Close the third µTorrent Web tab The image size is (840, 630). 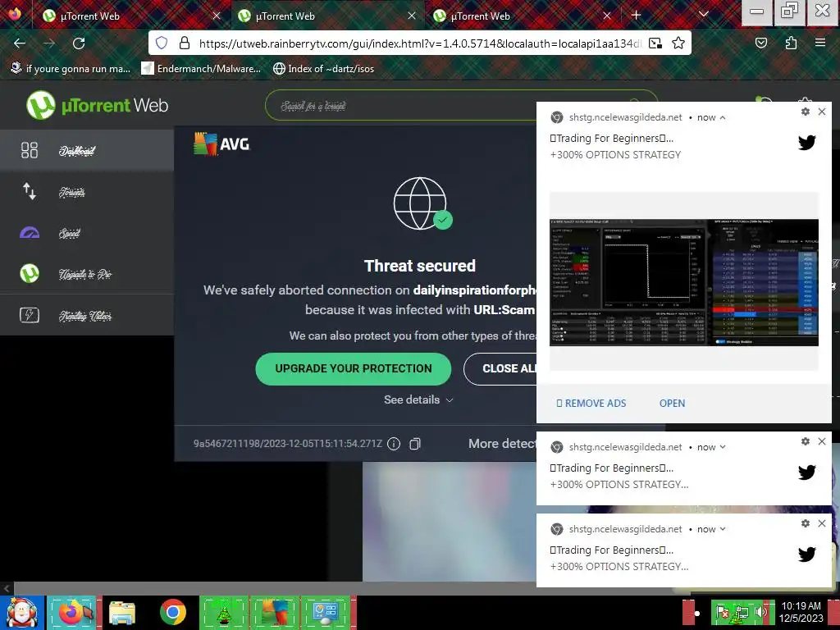tap(607, 16)
